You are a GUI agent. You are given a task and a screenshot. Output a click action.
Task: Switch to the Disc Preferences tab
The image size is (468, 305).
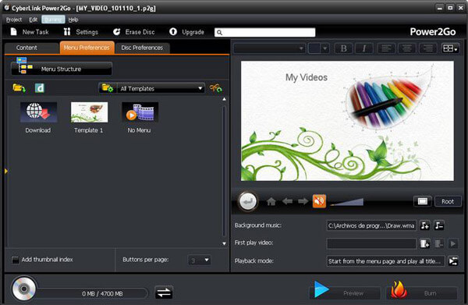[x=142, y=48]
